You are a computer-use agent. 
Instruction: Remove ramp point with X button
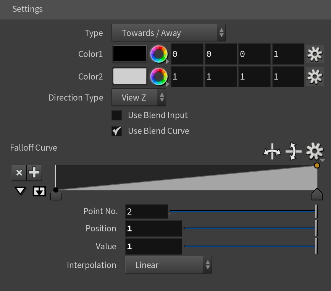pyautogui.click(x=19, y=173)
